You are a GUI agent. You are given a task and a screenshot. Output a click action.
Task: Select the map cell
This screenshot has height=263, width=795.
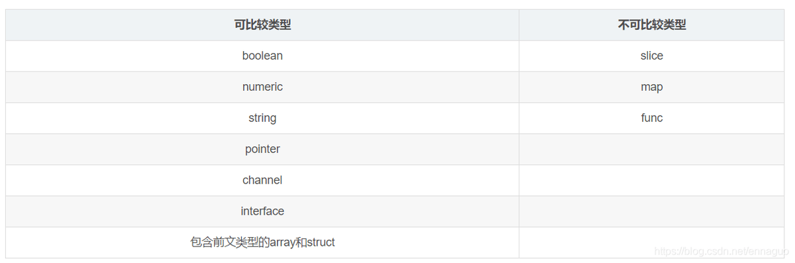[652, 87]
